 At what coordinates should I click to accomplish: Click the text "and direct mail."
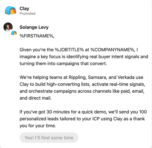(36, 98)
